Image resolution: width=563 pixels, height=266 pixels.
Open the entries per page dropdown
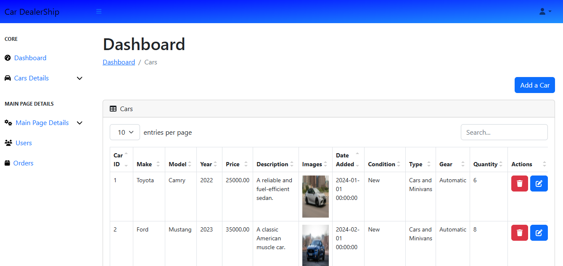tap(125, 132)
